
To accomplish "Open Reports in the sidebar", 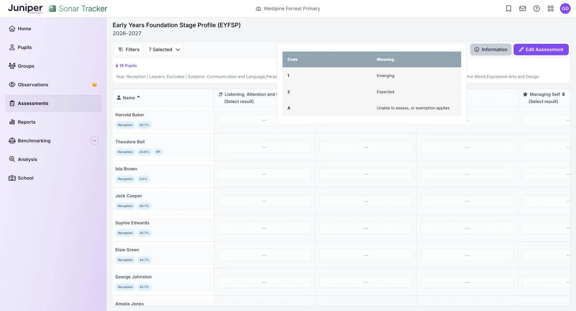I will point(53,122).
